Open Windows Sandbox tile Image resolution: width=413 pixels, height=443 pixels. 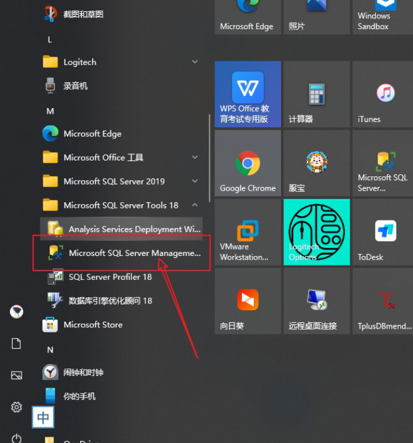[x=383, y=17]
